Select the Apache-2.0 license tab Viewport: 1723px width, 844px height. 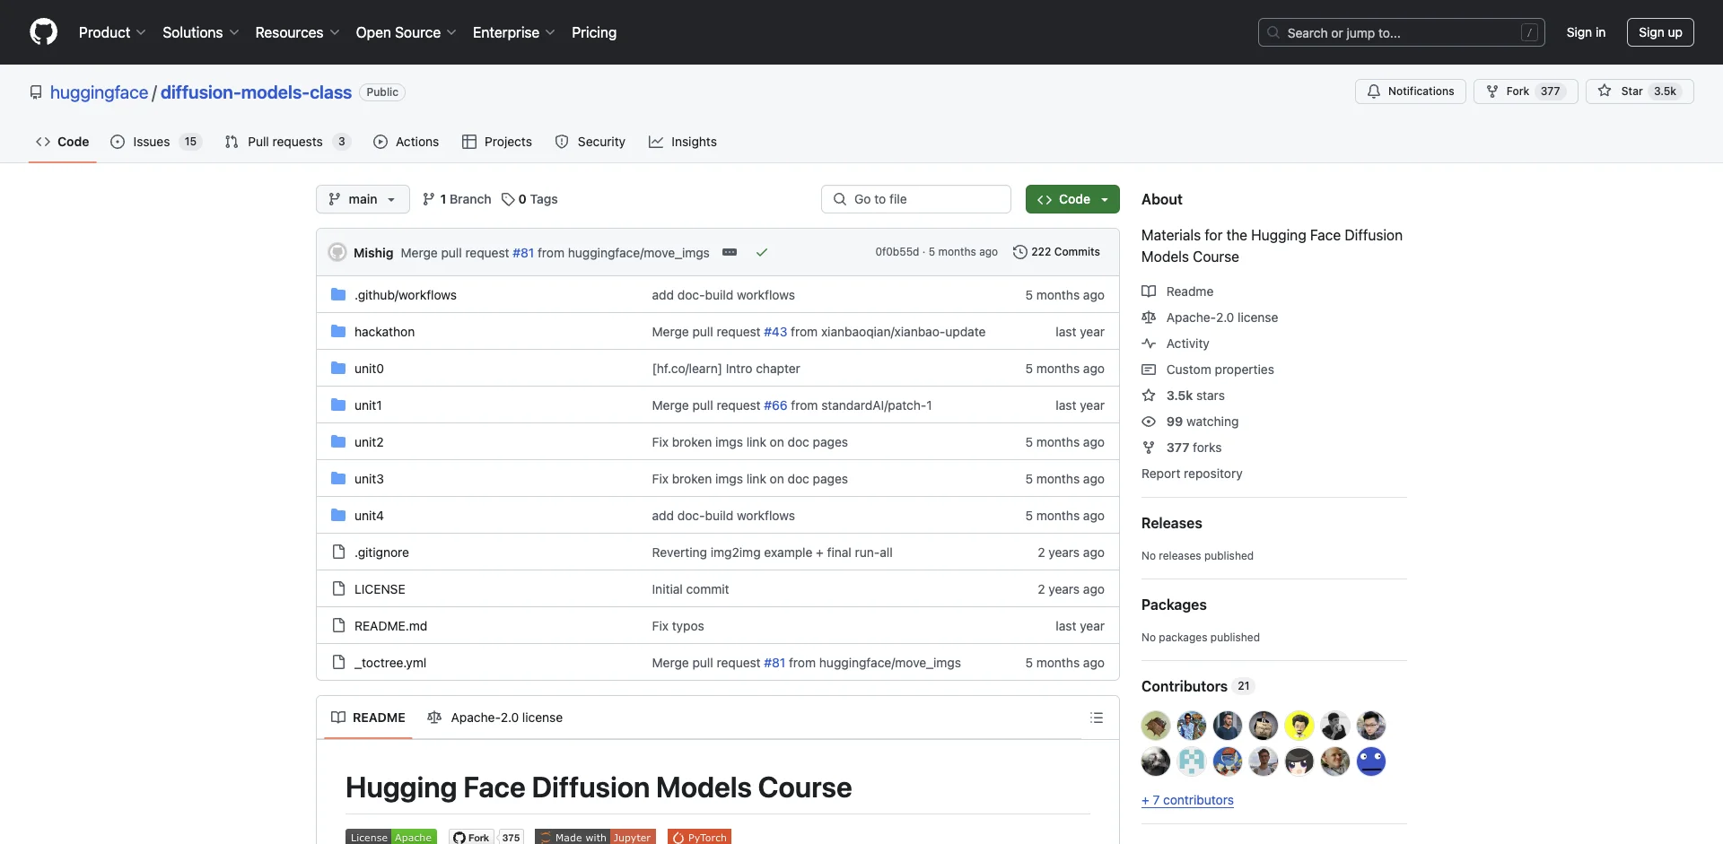click(x=495, y=718)
